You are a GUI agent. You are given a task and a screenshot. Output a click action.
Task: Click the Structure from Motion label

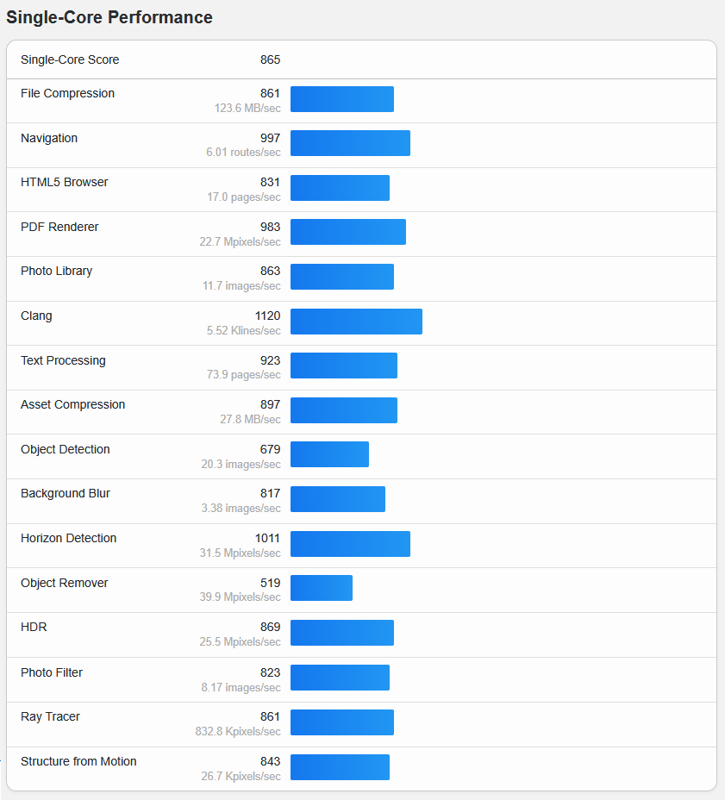point(78,761)
